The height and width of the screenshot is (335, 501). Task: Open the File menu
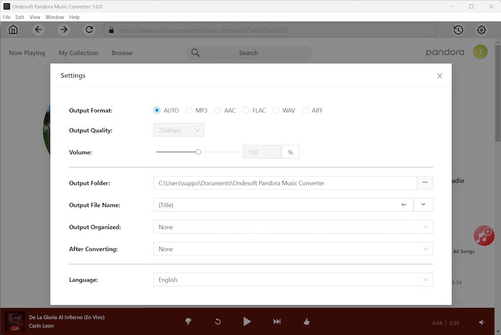click(6, 17)
